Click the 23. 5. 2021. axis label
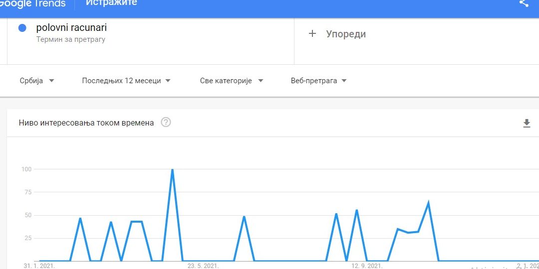Image resolution: width=539 pixels, height=269 pixels. coord(203,266)
